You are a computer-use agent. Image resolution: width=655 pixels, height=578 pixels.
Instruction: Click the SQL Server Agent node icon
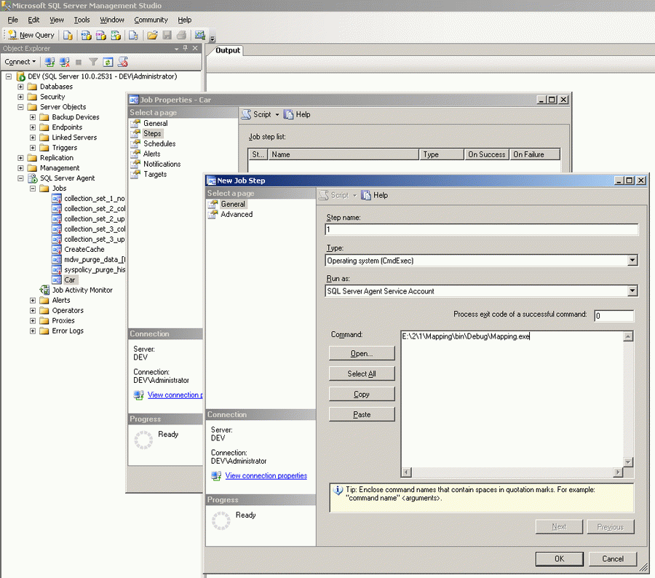(x=32, y=178)
